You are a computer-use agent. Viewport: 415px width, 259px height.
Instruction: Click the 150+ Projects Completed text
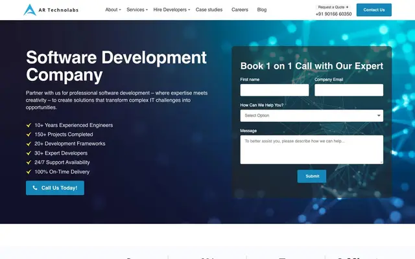pos(64,134)
